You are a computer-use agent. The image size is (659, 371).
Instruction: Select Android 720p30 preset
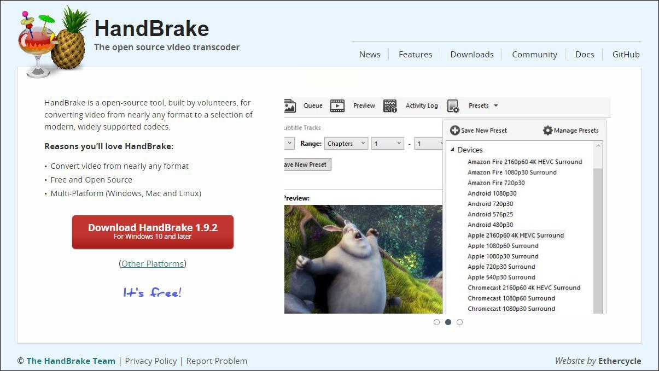pos(490,204)
